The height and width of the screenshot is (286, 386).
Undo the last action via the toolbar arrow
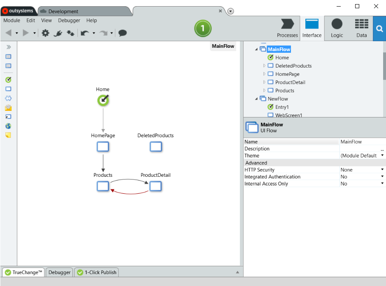coord(85,33)
